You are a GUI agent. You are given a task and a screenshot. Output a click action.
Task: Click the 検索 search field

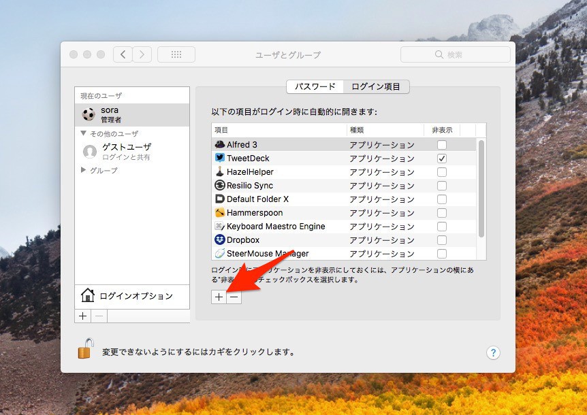pyautogui.click(x=455, y=54)
